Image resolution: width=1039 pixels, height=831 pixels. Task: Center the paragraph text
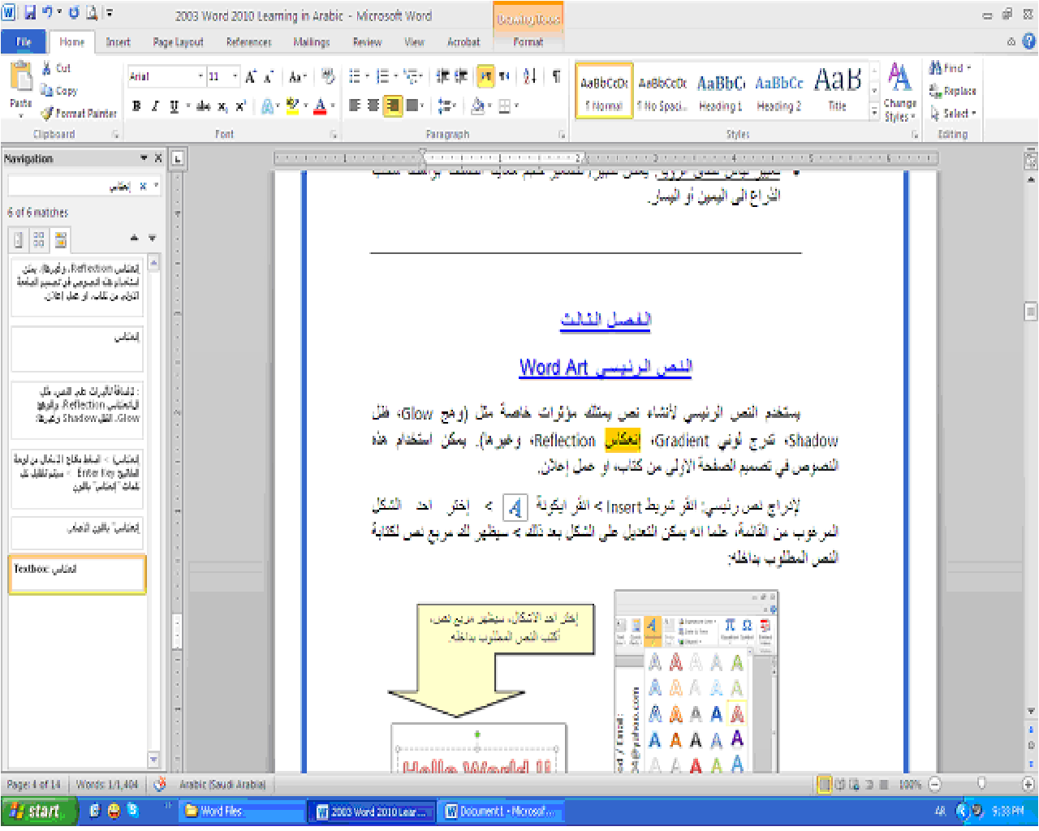pos(373,105)
